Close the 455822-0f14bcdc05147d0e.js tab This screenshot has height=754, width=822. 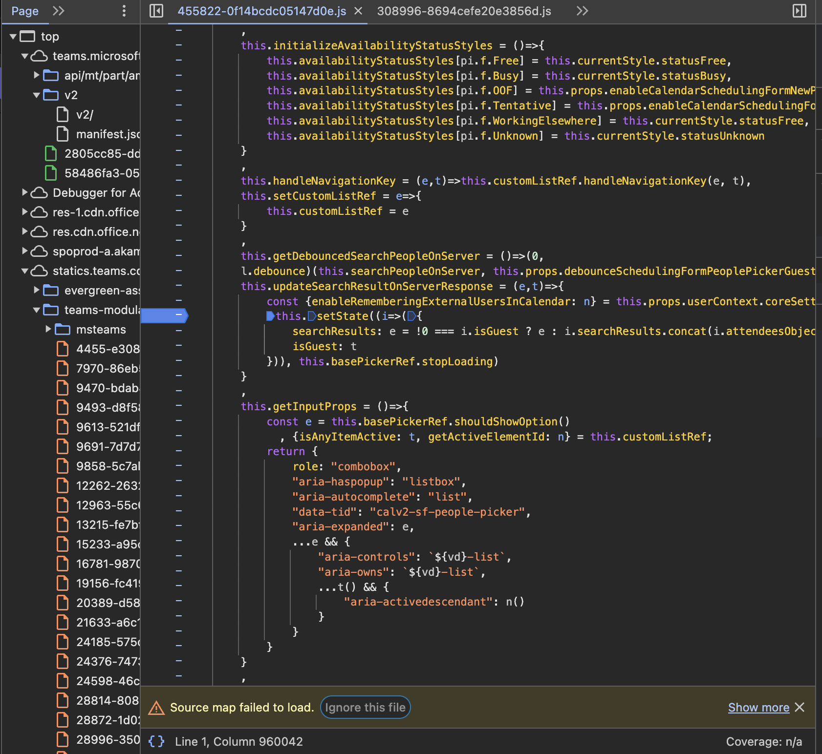coord(358,11)
